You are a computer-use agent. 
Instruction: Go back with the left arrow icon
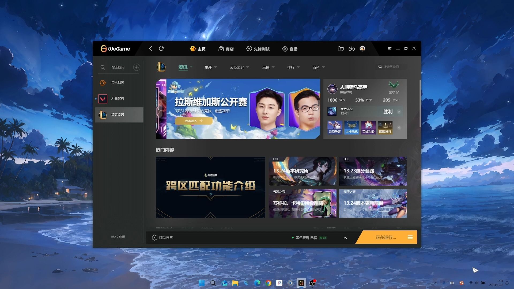pyautogui.click(x=150, y=49)
